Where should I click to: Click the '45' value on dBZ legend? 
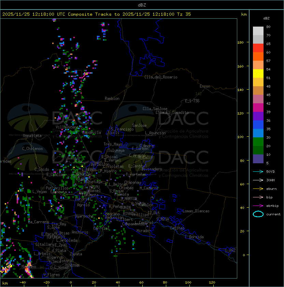[x=268, y=95]
